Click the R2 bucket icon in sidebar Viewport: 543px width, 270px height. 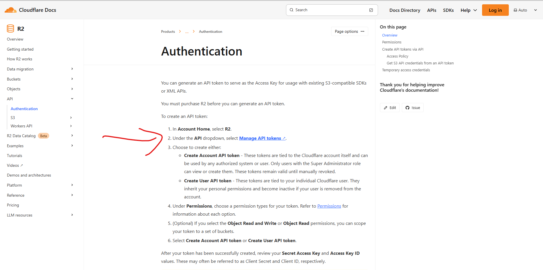[10, 28]
